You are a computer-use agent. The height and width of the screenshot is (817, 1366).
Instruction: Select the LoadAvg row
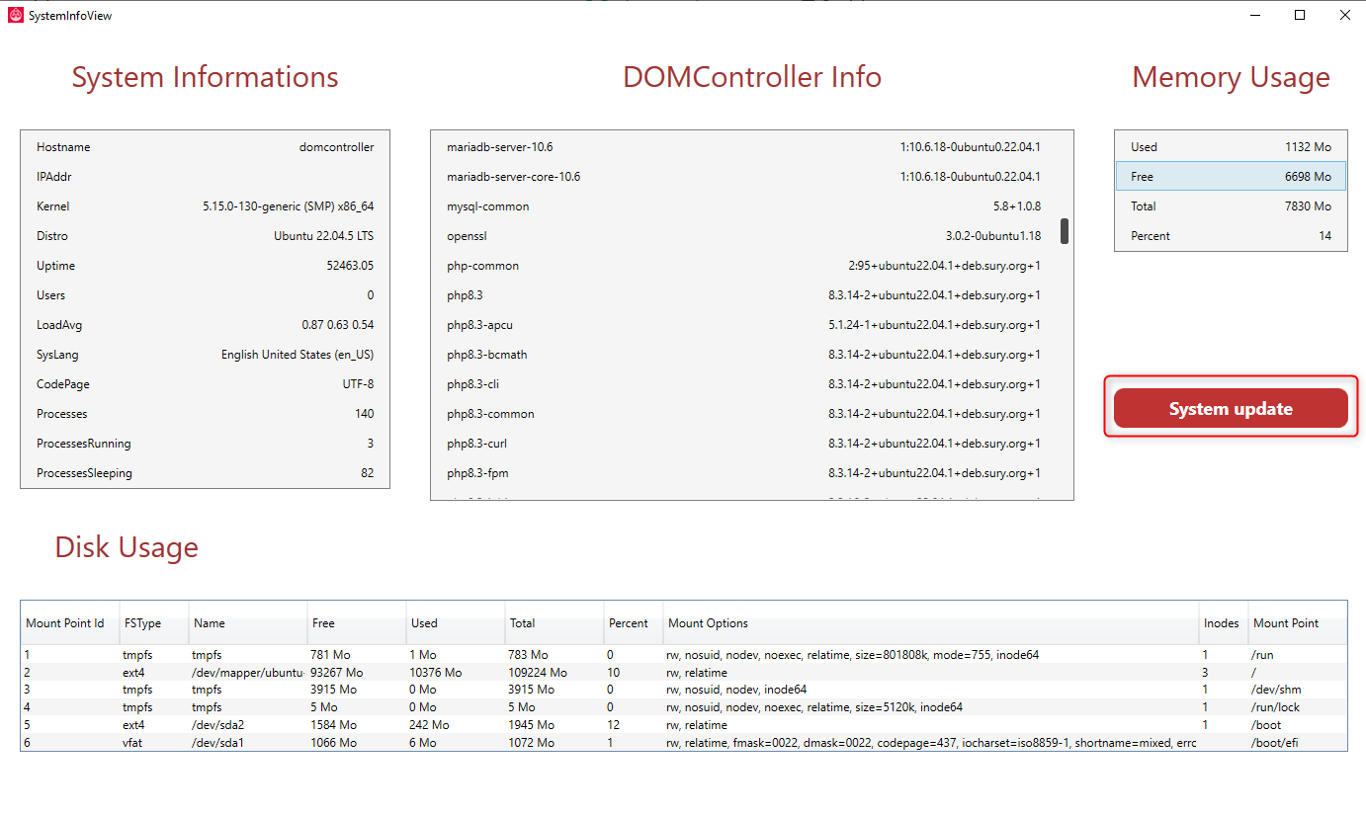(x=206, y=325)
